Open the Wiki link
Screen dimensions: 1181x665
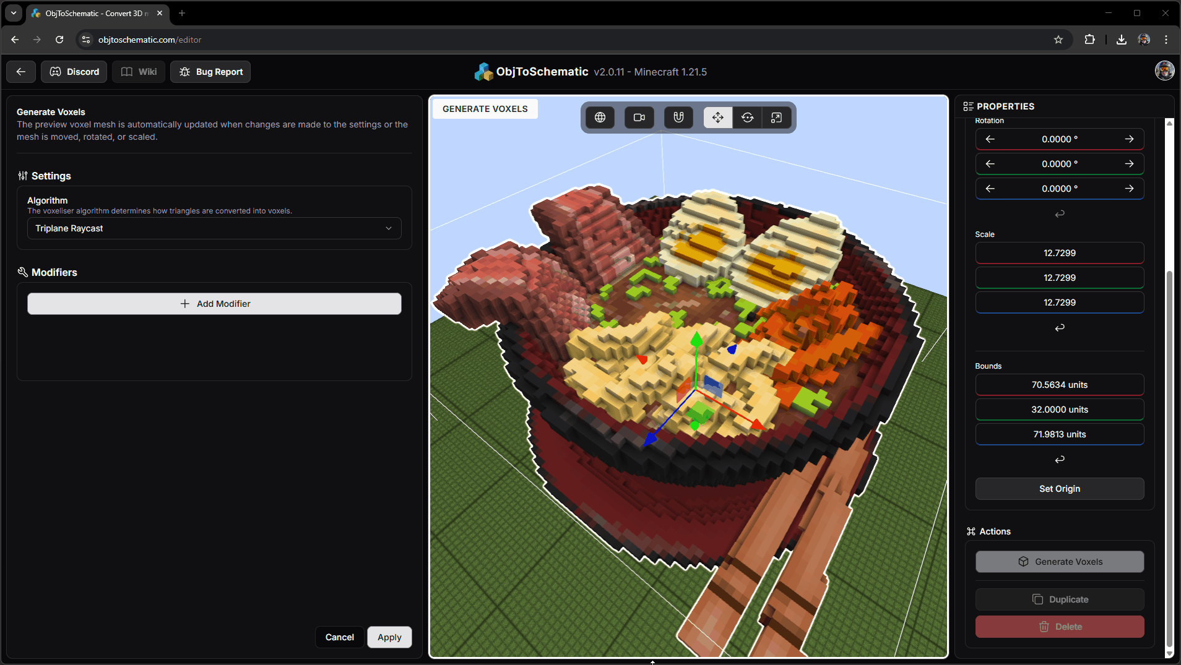(x=139, y=72)
